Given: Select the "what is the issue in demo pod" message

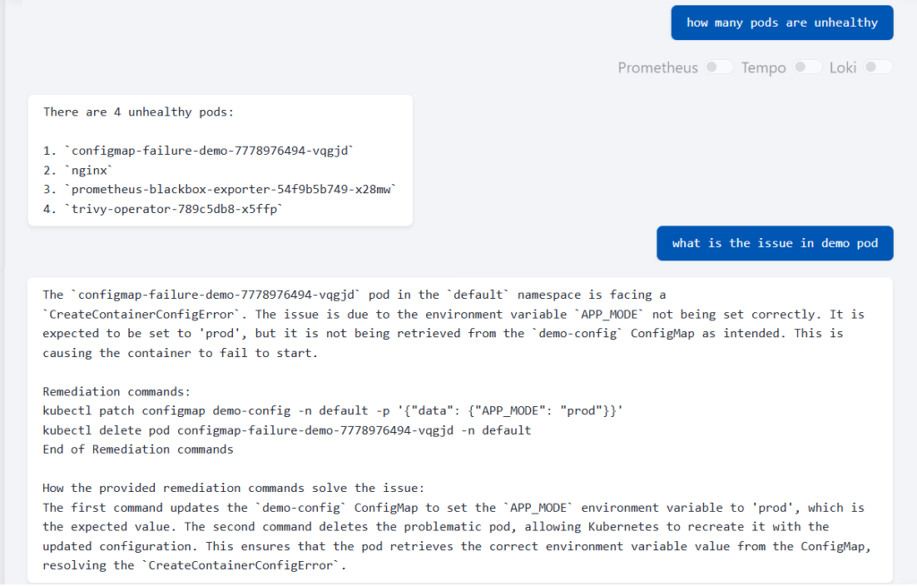Looking at the screenshot, I should coord(775,243).
